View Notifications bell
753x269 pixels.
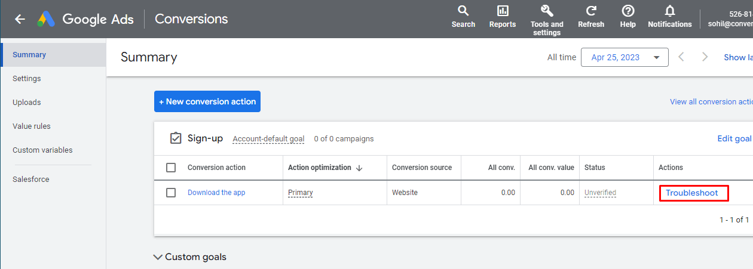[x=670, y=17]
